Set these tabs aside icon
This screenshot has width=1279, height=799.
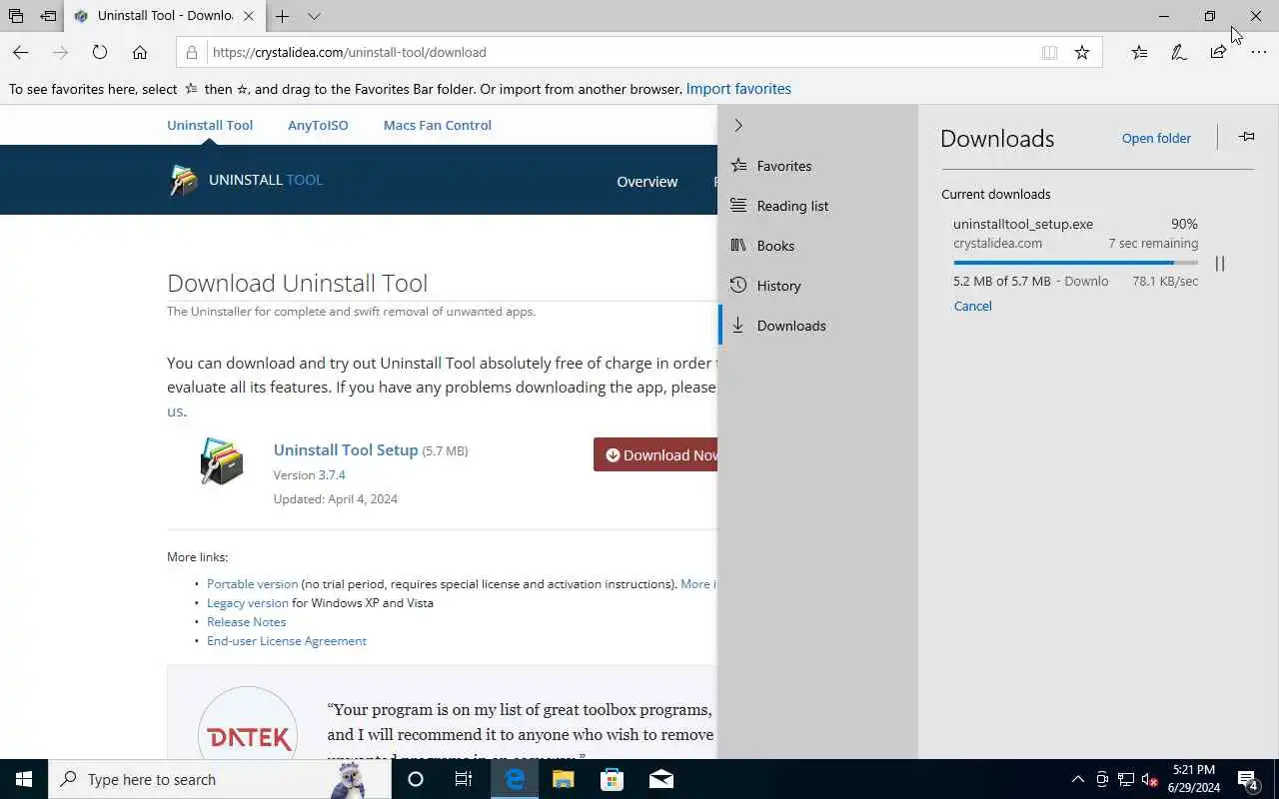[48, 16]
